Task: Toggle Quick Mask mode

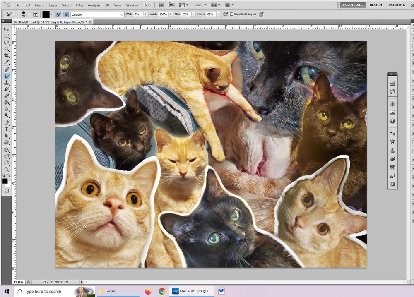Action: point(6,190)
